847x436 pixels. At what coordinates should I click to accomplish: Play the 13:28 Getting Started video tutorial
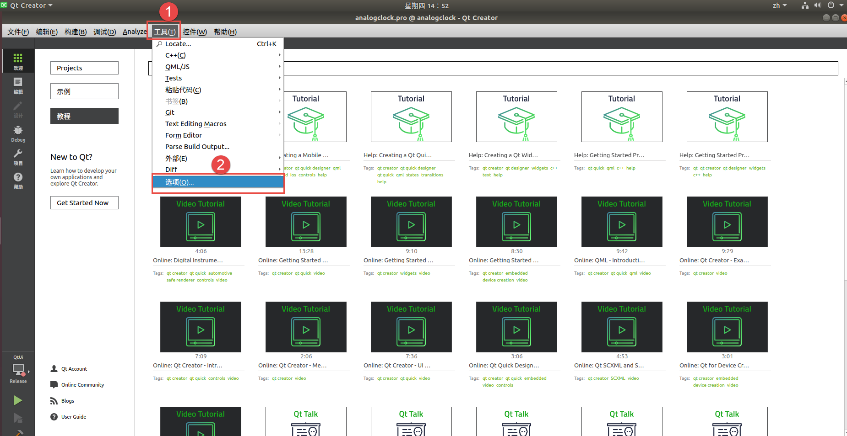306,222
